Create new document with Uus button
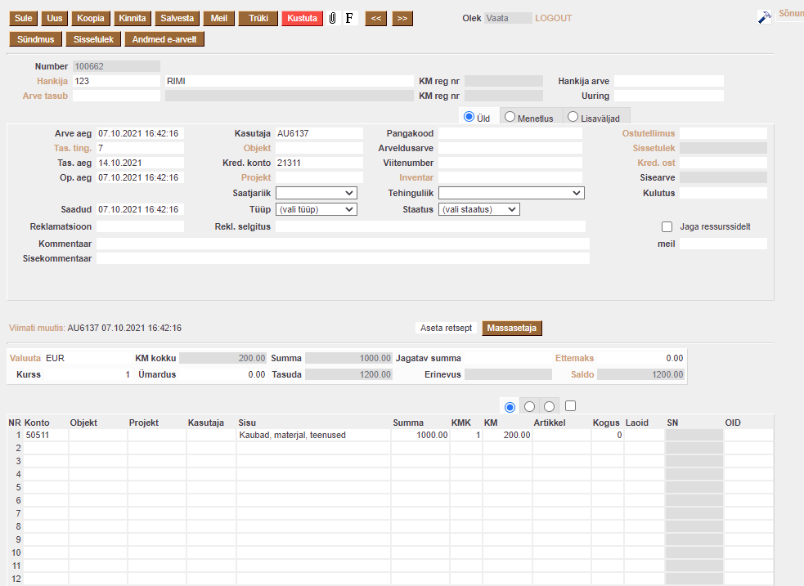The width and height of the screenshot is (804, 586). (x=54, y=19)
